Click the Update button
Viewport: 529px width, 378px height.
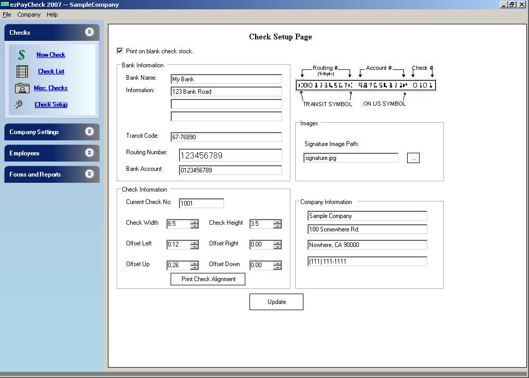tap(276, 301)
